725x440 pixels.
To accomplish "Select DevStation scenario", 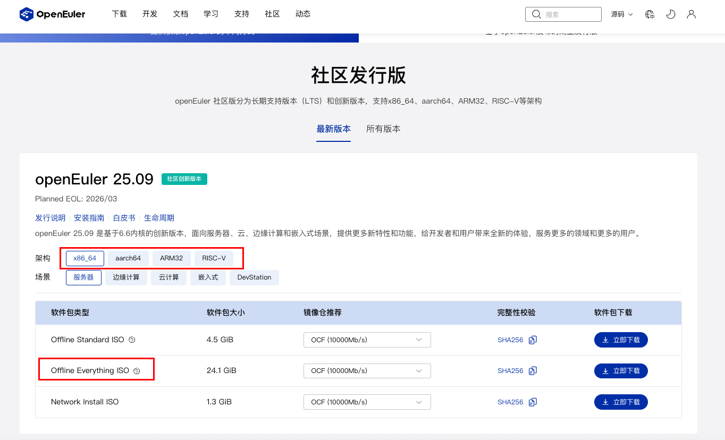I will coord(254,277).
